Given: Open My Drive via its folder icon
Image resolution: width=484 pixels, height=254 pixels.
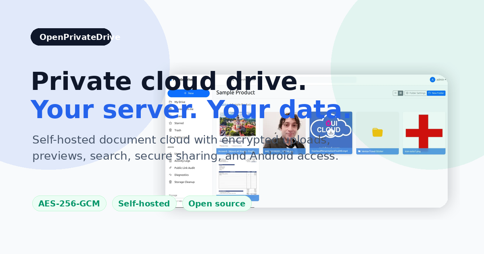Looking at the screenshot, I should point(170,102).
